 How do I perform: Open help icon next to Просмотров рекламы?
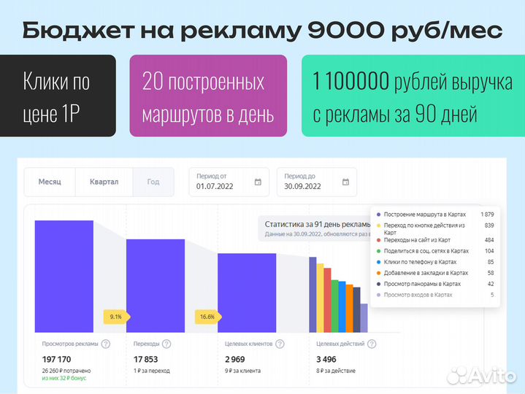point(106,344)
